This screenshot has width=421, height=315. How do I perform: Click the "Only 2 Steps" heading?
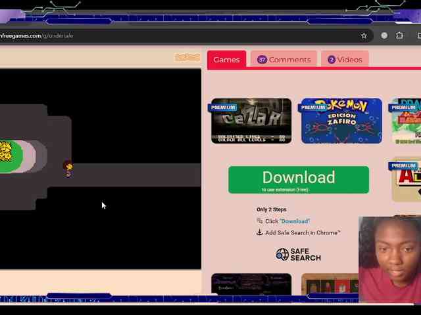coord(272,209)
